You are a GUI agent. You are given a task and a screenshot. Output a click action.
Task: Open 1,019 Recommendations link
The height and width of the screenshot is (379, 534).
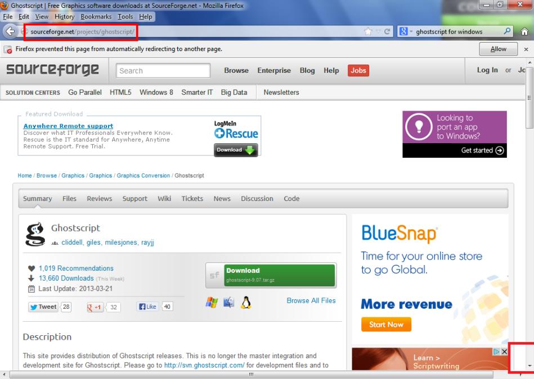click(x=76, y=268)
